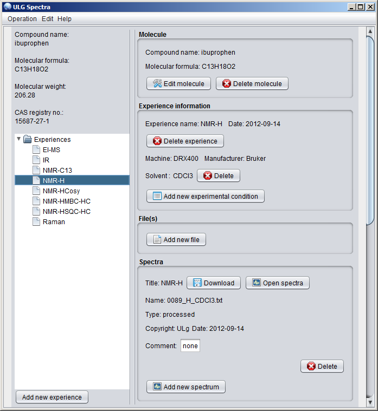Viewport: 378px width, 411px height.
Task: Click the Add new spectrum button label
Action: (191, 387)
